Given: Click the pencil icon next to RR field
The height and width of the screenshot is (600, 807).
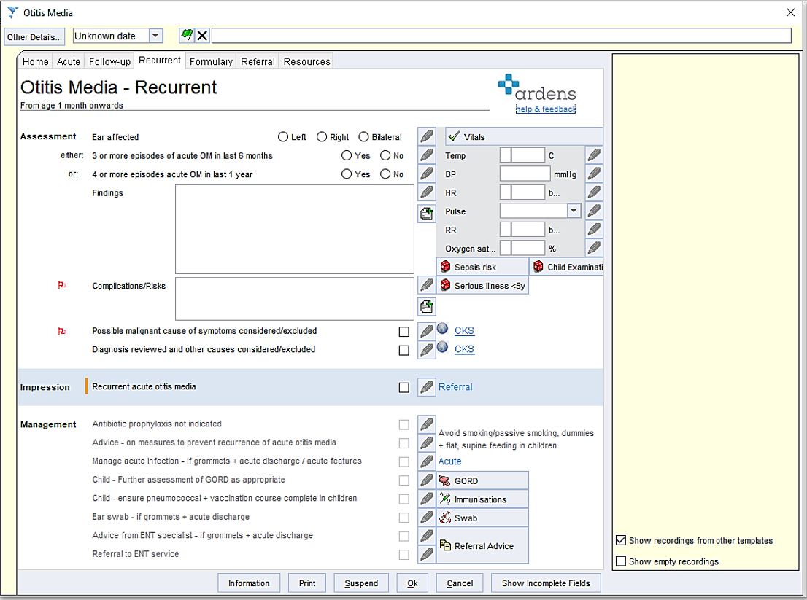Looking at the screenshot, I should 594,230.
